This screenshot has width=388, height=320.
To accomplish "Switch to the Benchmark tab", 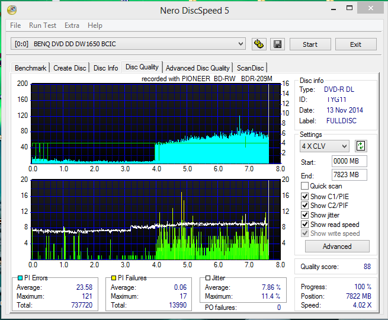I will pos(30,68).
